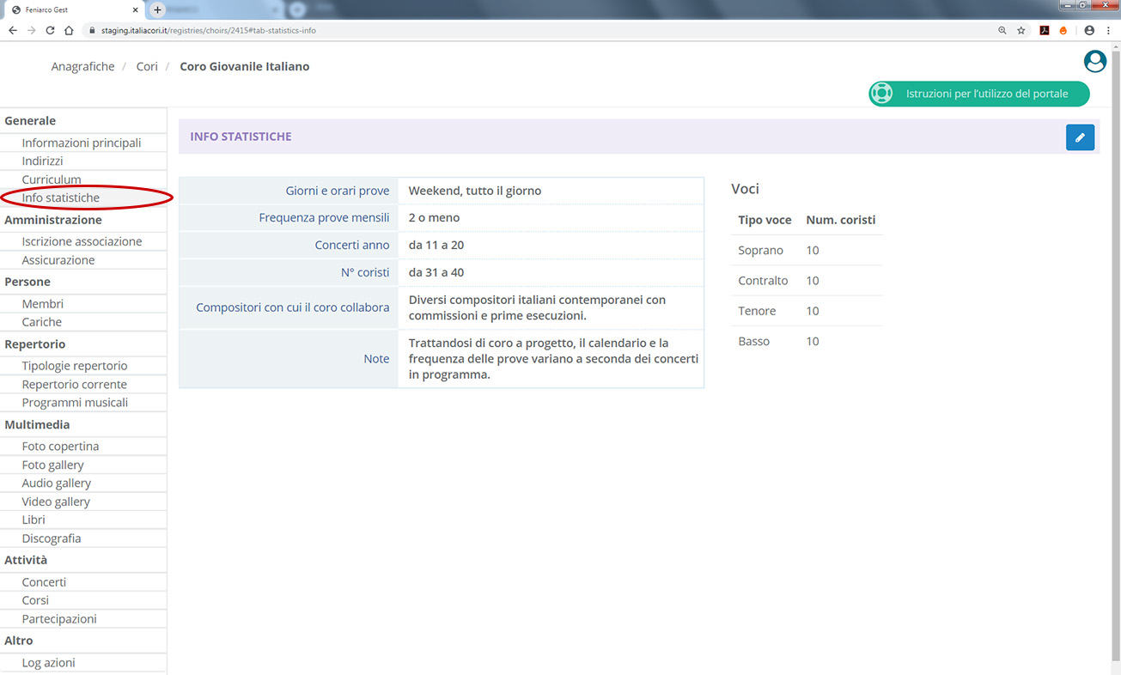The image size is (1121, 675).
Task: Open a new browser tab
Action: pyautogui.click(x=157, y=9)
